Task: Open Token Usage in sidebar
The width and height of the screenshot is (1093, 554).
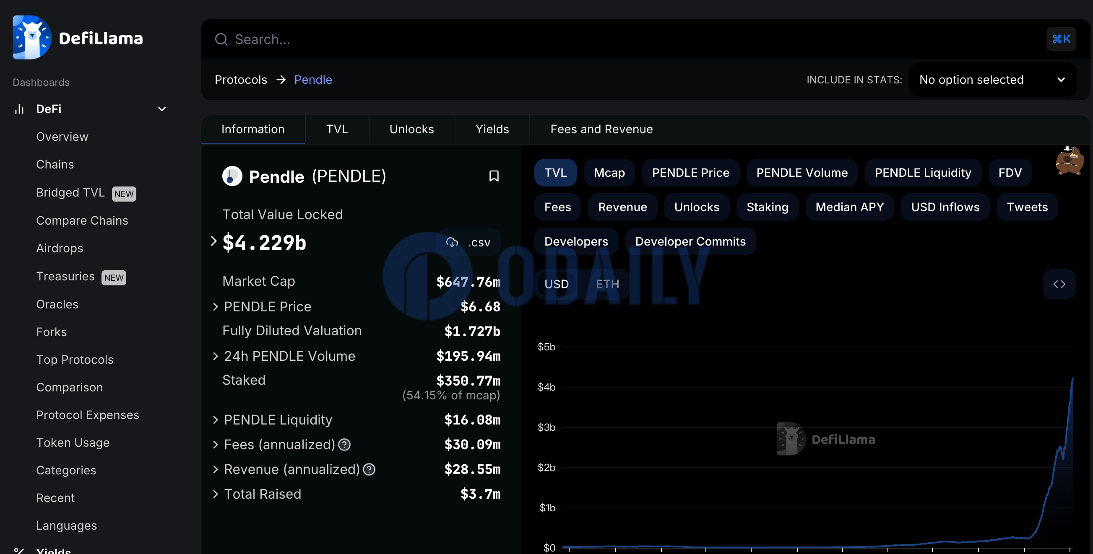Action: [x=73, y=443]
